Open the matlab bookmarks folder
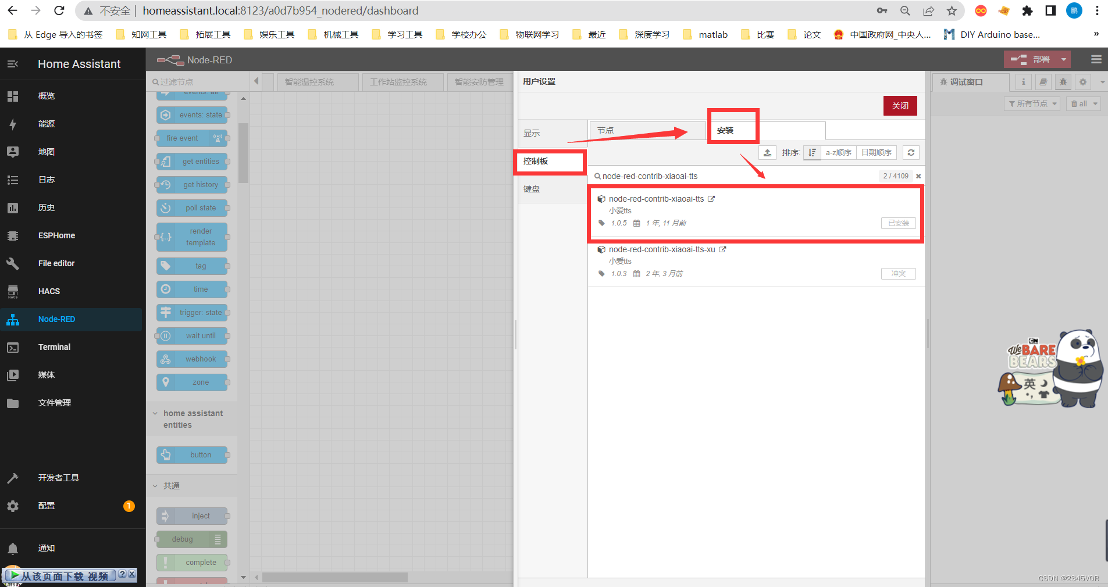The width and height of the screenshot is (1108, 587). [706, 35]
